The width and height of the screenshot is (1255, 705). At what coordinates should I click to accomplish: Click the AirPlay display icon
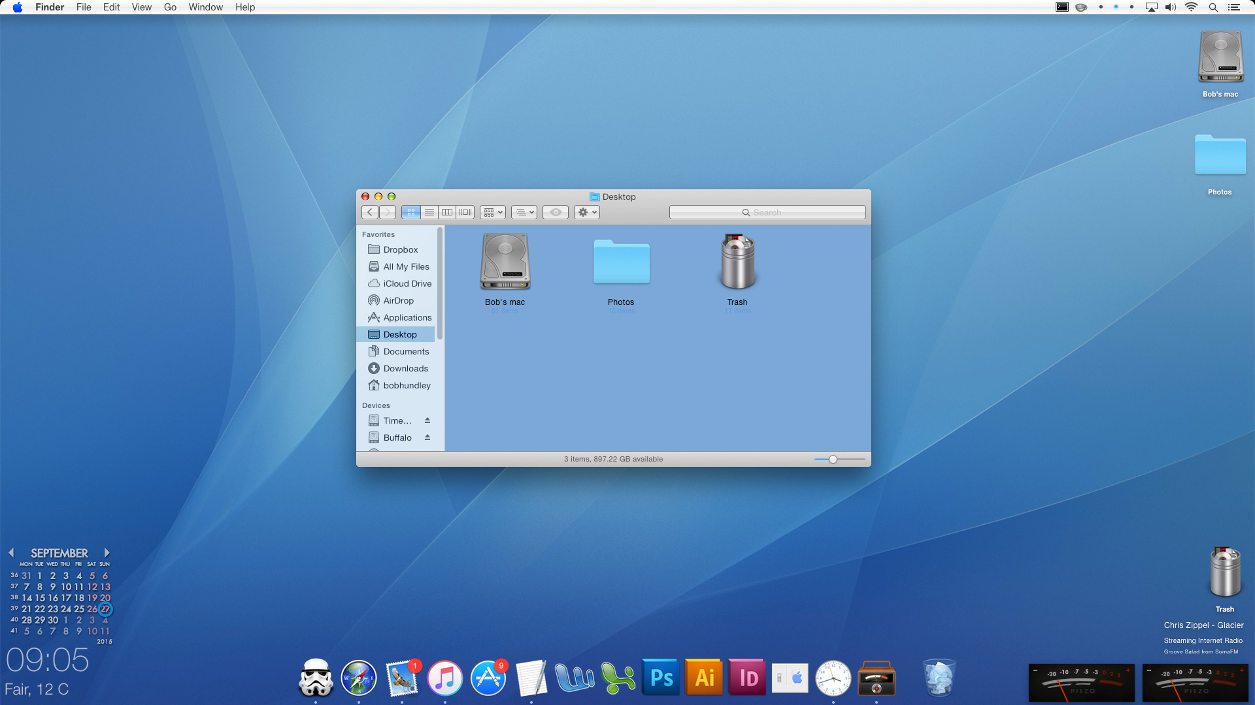coord(1152,7)
